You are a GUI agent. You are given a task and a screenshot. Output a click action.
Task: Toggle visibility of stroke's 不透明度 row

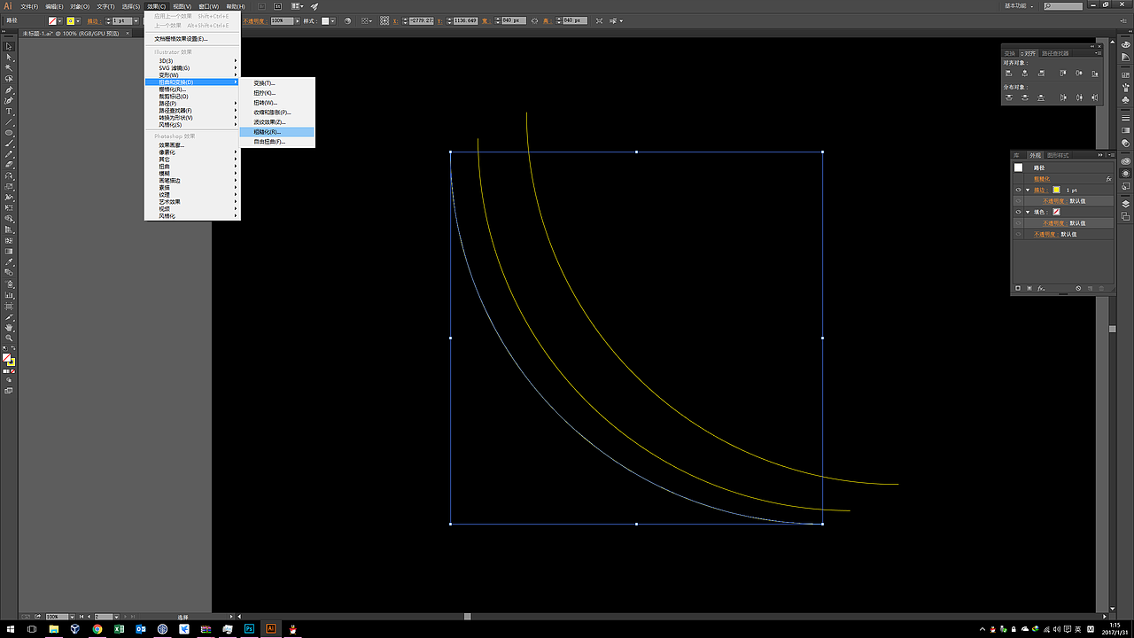tap(1017, 200)
